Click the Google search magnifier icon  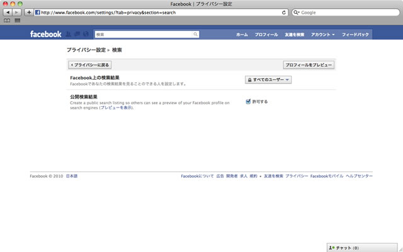coord(296,13)
